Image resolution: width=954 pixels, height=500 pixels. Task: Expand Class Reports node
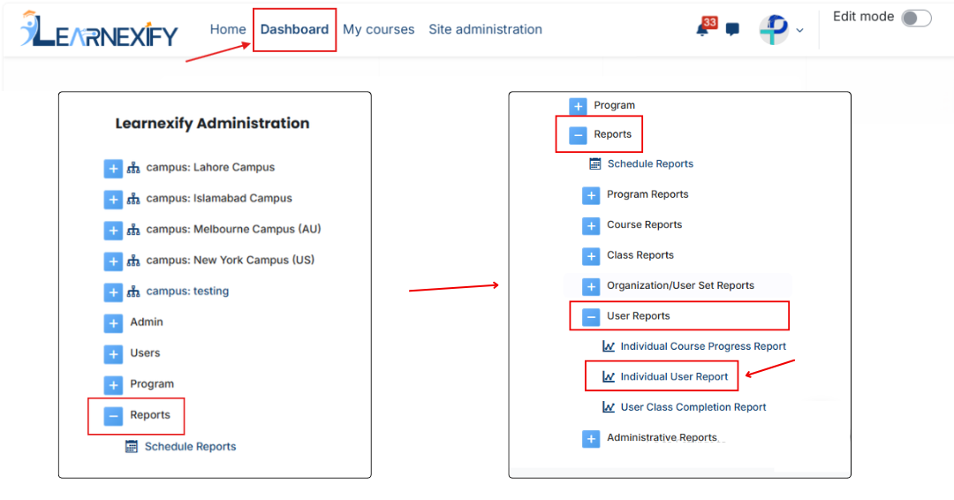(591, 256)
